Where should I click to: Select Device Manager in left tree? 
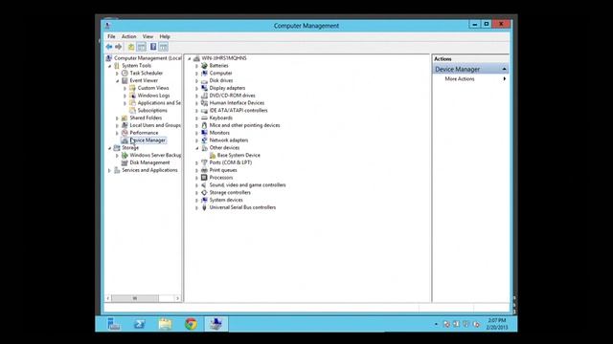pyautogui.click(x=148, y=140)
